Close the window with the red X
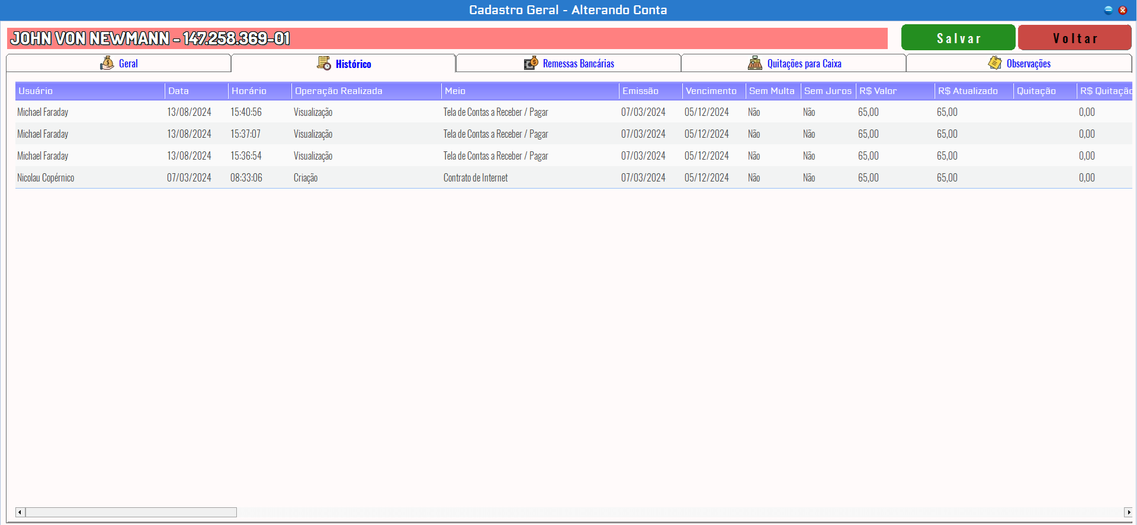Image resolution: width=1137 pixels, height=525 pixels. coord(1122,10)
